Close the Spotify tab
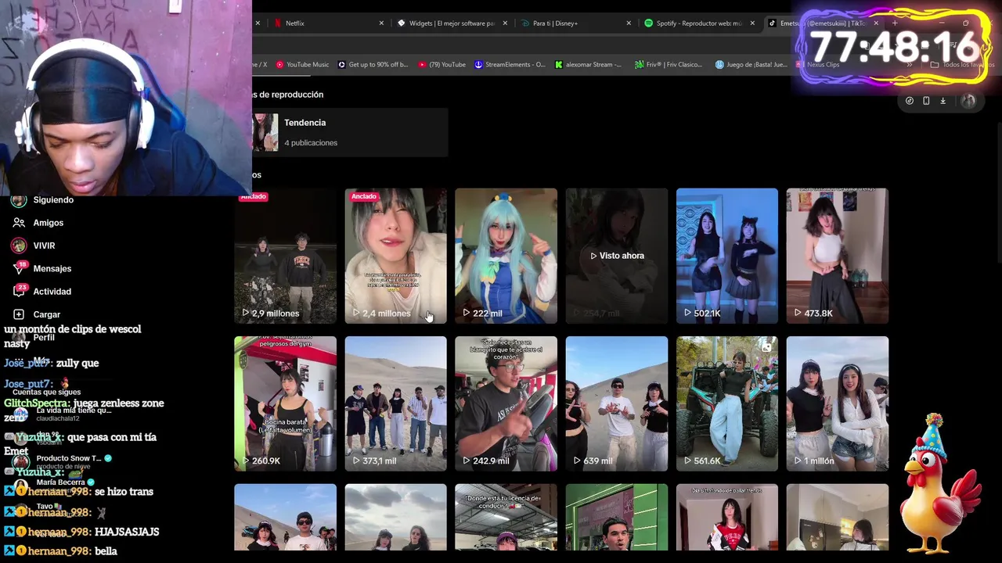 tap(752, 23)
